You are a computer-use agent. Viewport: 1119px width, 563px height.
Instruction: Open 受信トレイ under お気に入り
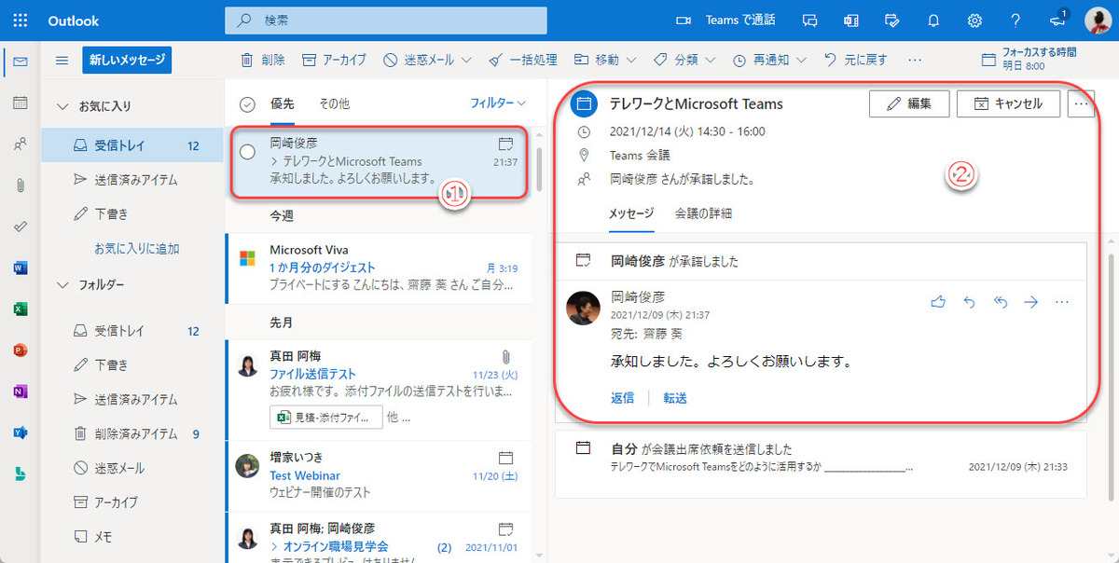[132, 145]
